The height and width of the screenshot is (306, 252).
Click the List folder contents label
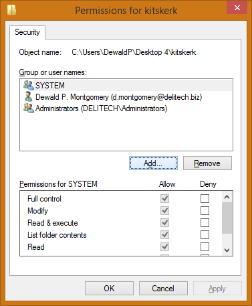[x=57, y=235]
